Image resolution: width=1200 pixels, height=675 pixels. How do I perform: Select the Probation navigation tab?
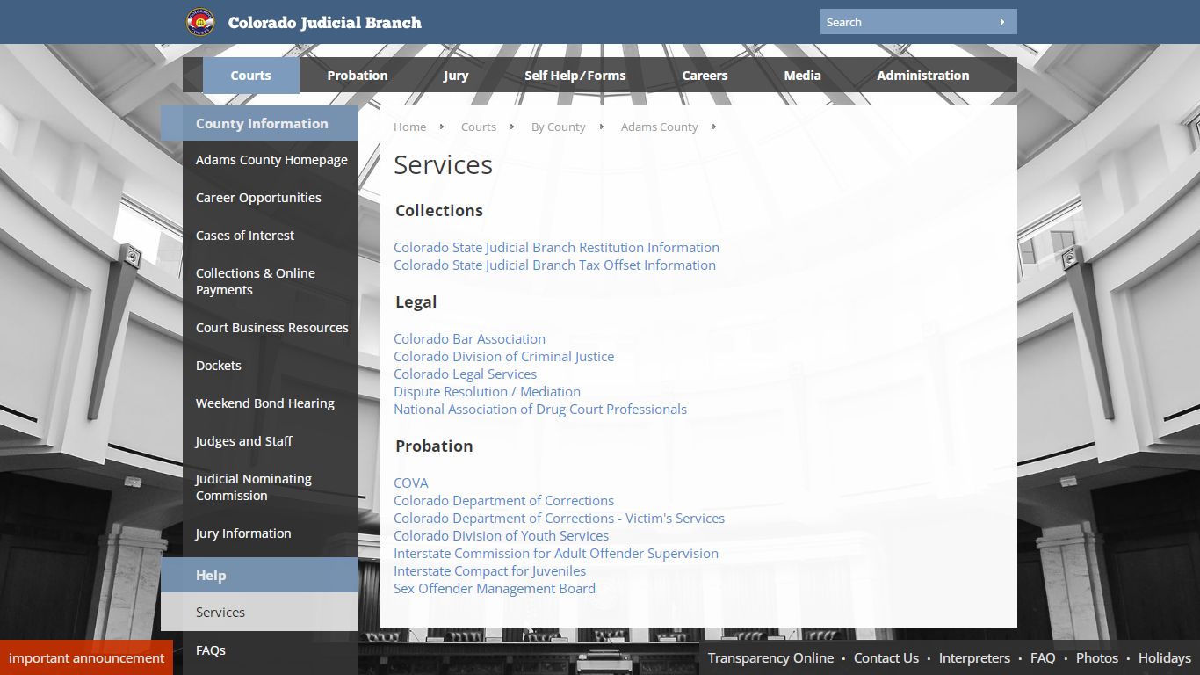[358, 76]
